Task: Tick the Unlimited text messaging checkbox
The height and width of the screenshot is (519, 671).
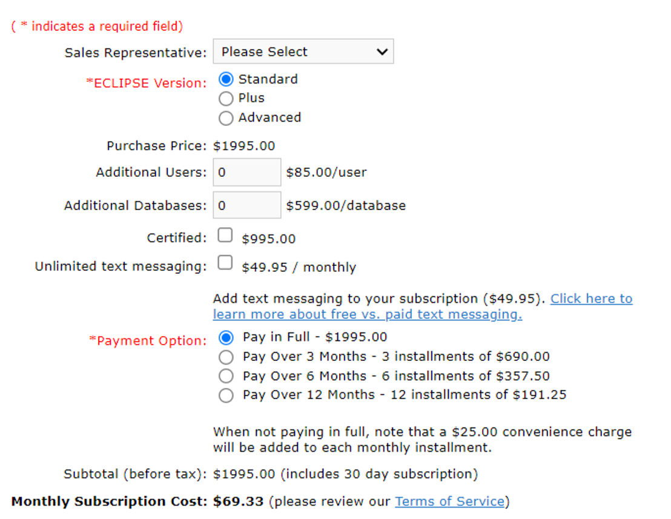Action: click(225, 262)
